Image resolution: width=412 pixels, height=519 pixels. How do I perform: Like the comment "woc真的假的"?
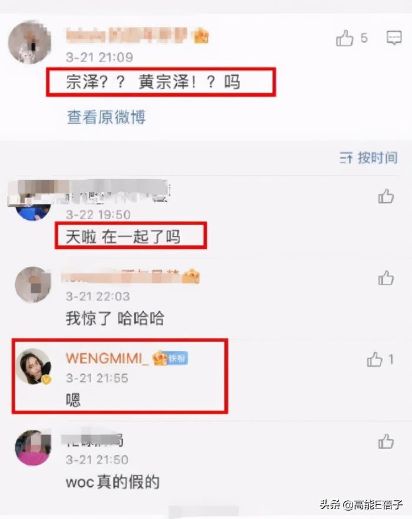[386, 441]
